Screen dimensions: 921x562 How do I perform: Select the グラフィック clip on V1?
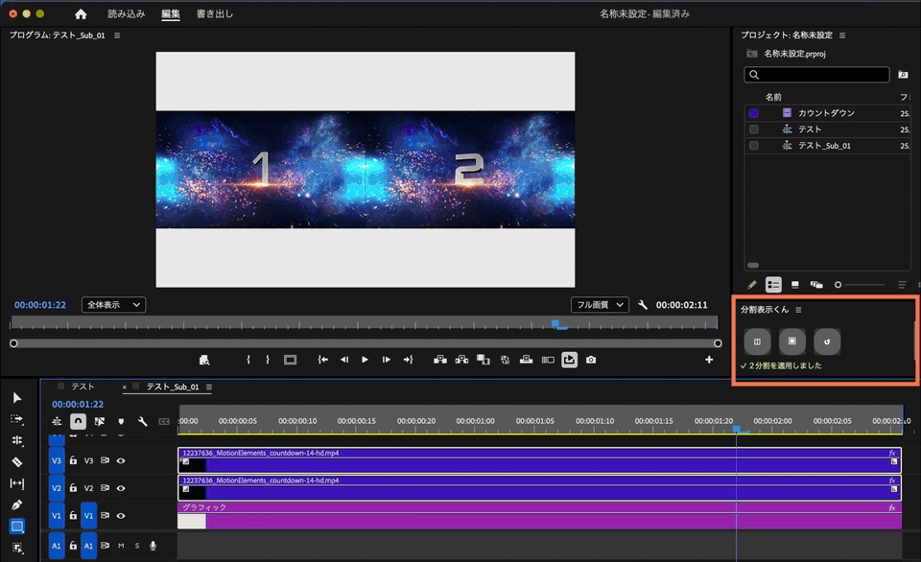coord(539,515)
